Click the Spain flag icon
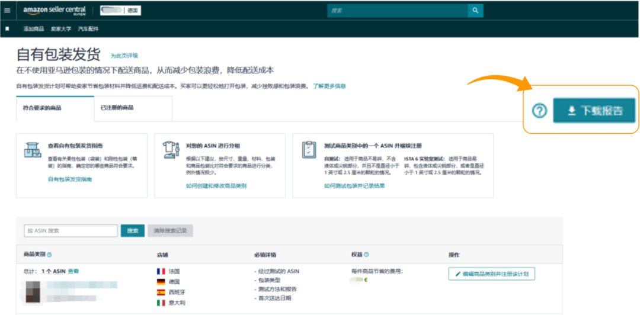 (161, 292)
